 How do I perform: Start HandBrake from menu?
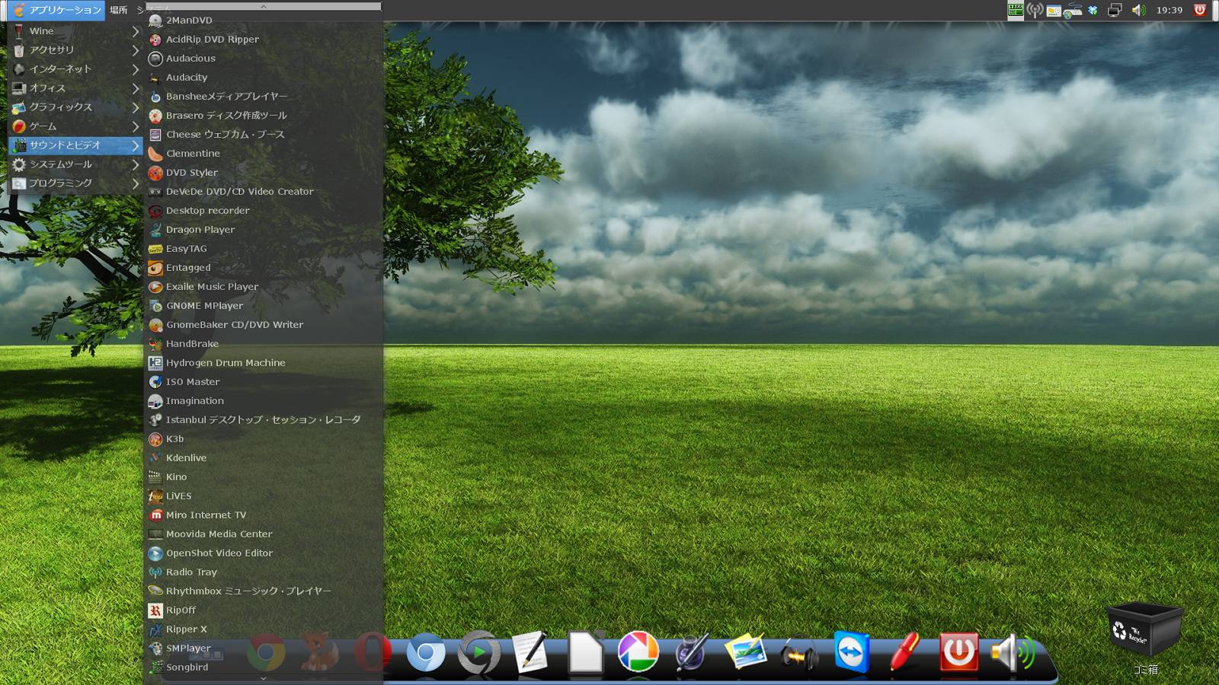[264, 344]
